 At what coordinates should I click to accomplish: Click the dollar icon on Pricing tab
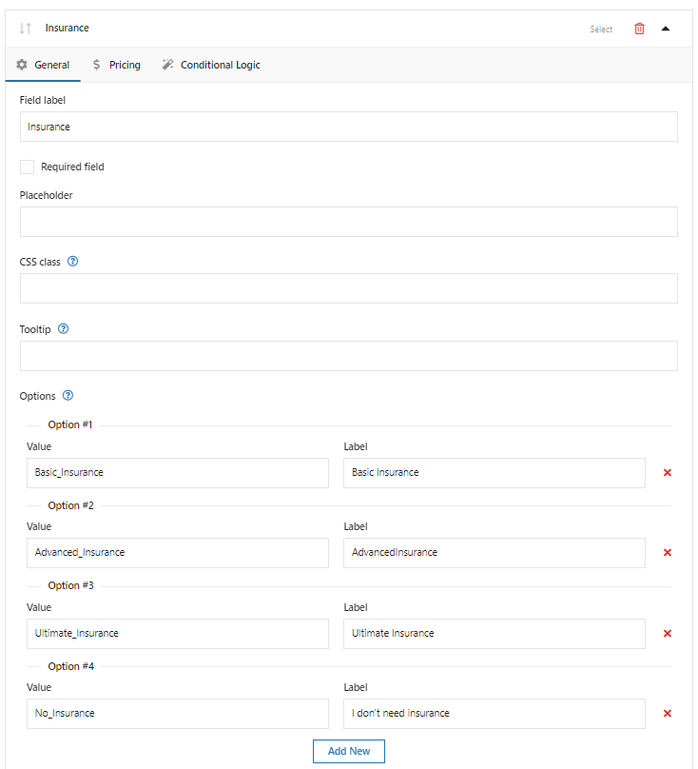[x=97, y=65]
